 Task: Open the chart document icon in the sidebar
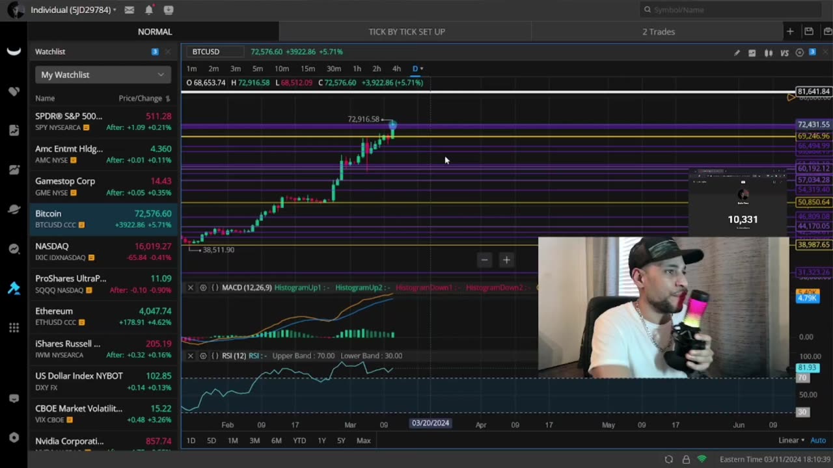(14, 131)
